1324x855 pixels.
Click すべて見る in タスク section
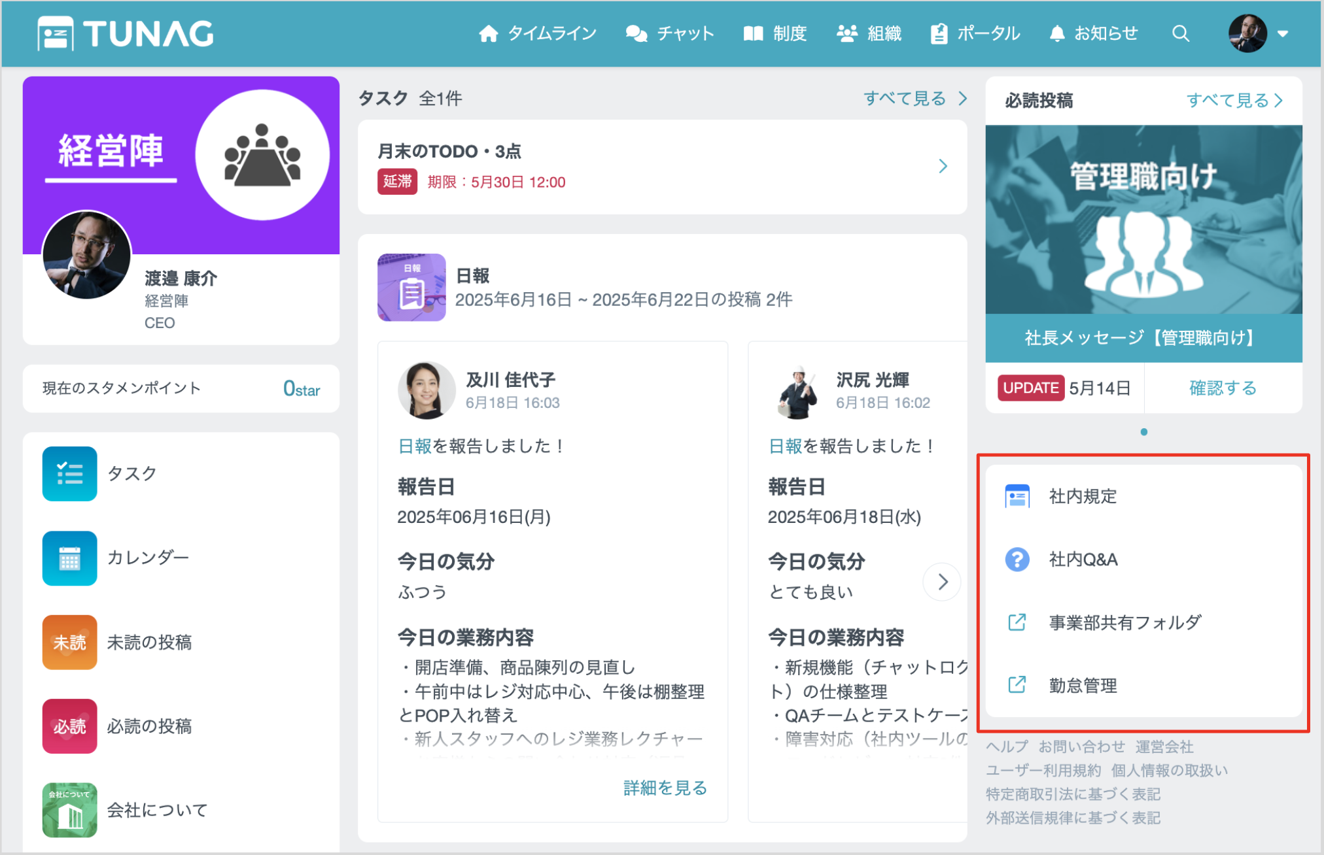tap(915, 98)
